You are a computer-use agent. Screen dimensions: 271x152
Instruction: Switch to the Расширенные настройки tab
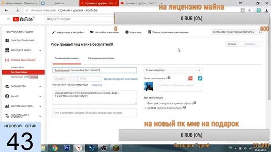(x=101, y=58)
